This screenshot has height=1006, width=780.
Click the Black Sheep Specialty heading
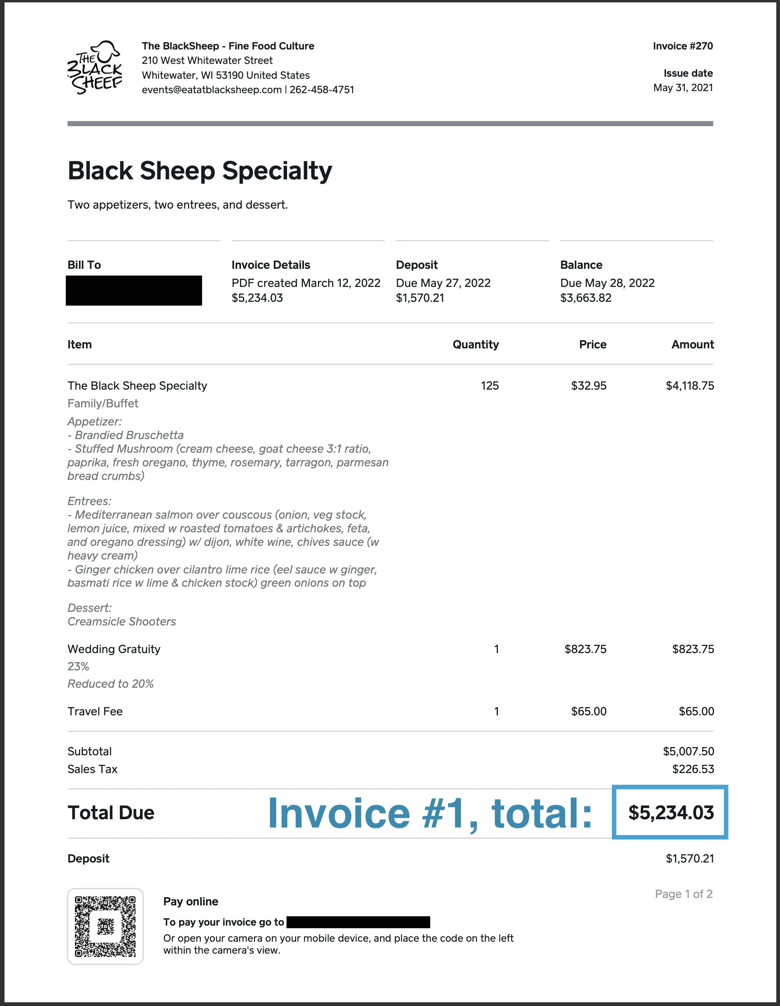pos(200,171)
